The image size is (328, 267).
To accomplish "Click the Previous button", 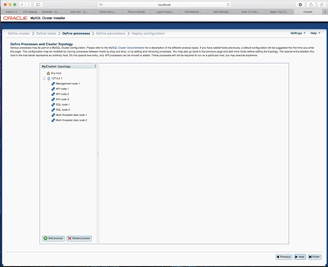I will pyautogui.click(x=284, y=257).
